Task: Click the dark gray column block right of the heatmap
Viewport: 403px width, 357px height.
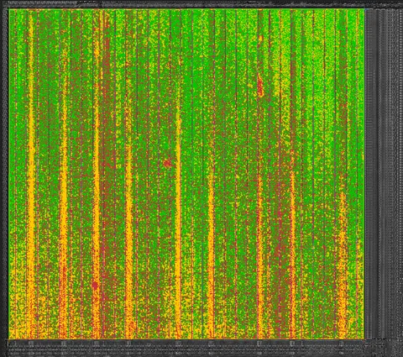Action: [384, 174]
